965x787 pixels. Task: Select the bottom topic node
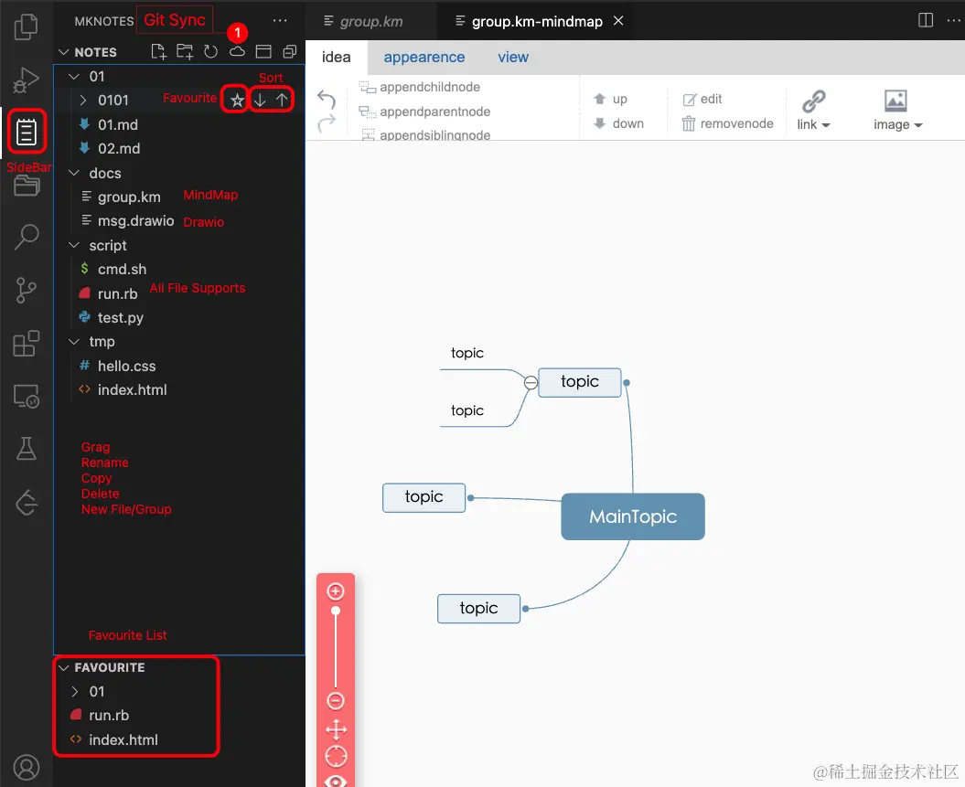478,609
